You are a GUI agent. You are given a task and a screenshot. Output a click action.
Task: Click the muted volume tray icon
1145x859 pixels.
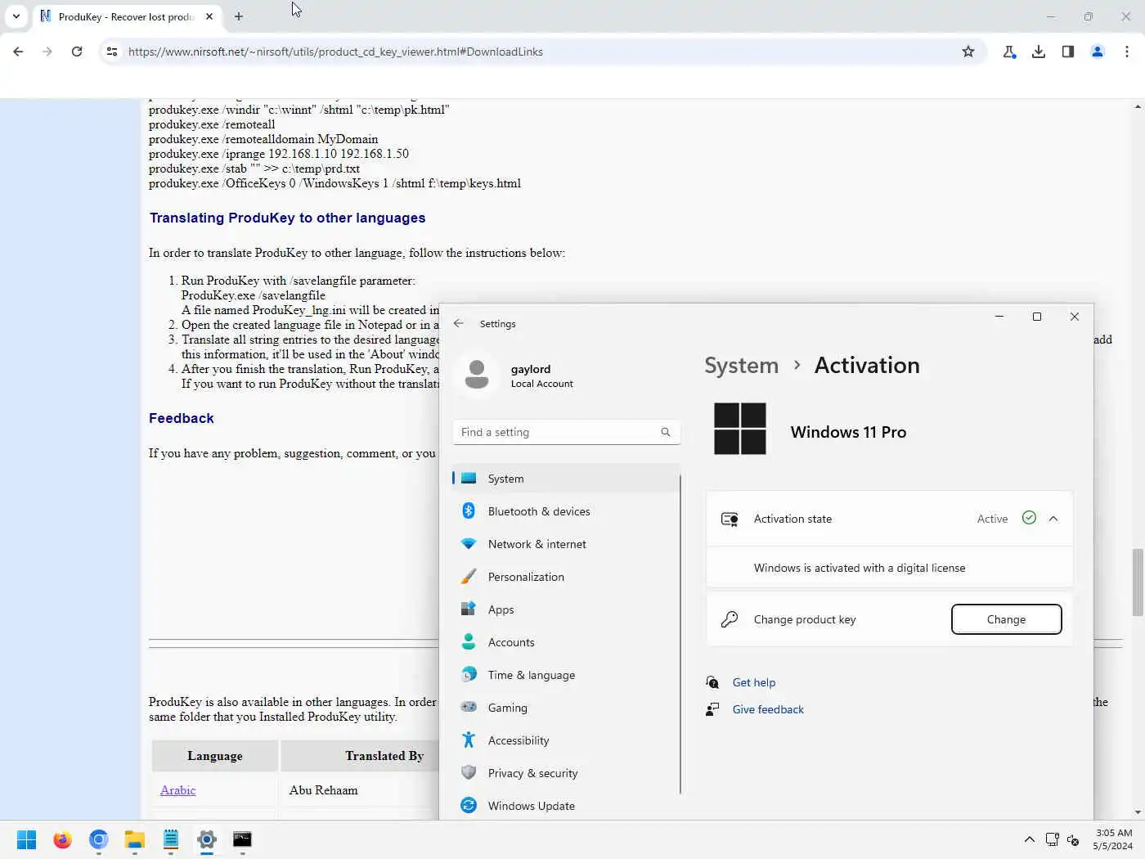click(x=1073, y=839)
